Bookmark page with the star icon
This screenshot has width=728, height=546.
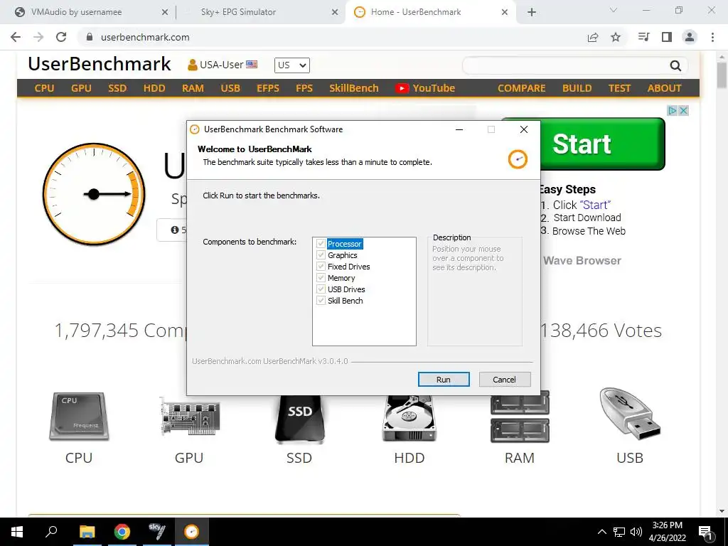tap(616, 37)
